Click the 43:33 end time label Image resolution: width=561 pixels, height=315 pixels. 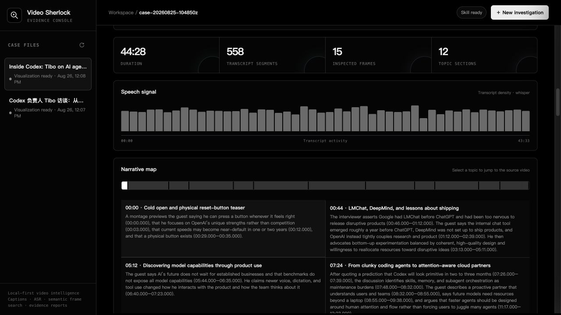coord(523,141)
